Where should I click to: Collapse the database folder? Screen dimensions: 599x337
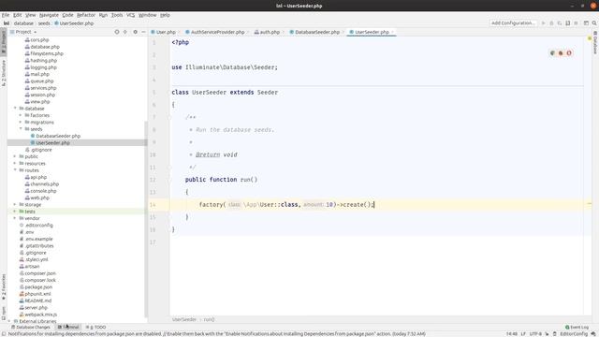pos(15,109)
